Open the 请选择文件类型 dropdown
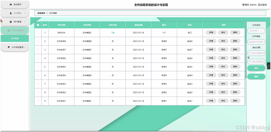The height and width of the screenshot is (132, 271). tap(256, 42)
